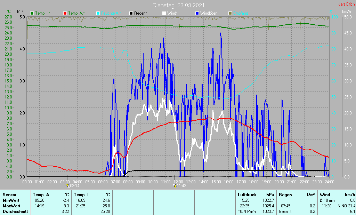This screenshot has height=215, width=356.
Task: Click the cyan Feuchte A. legend swatch
Action: coord(98,14)
